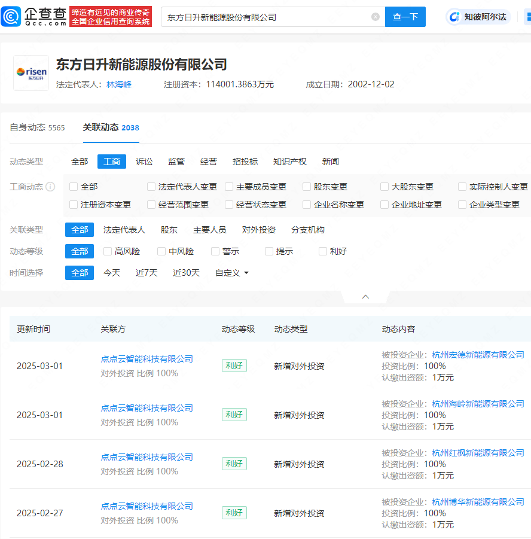The width and height of the screenshot is (531, 539).
Task: Click the info icon beside 工商动态
Action: [50, 187]
